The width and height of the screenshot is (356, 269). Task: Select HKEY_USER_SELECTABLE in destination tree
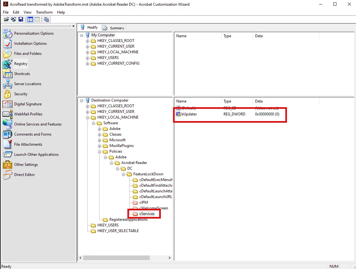click(x=118, y=231)
